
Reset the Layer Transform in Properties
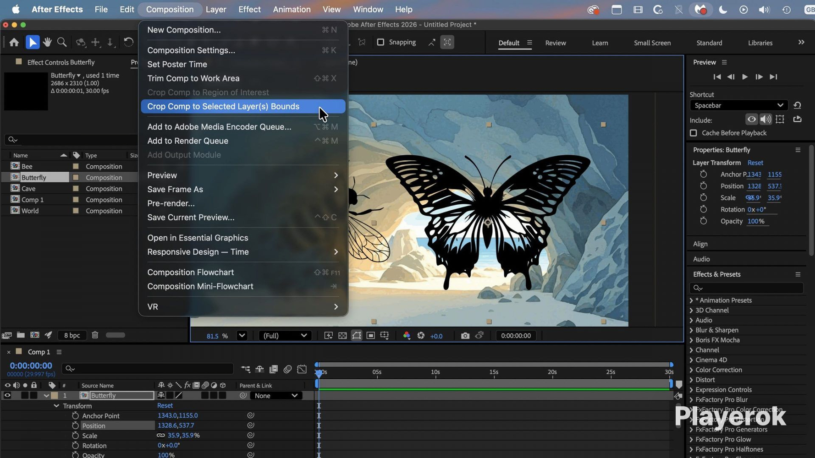click(755, 163)
